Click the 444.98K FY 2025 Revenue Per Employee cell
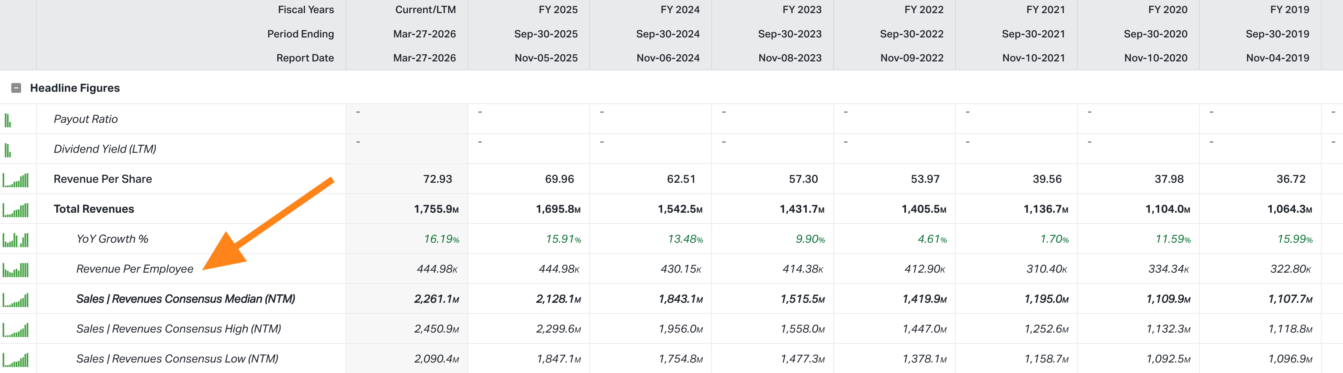The width and height of the screenshot is (1343, 373). pyautogui.click(x=559, y=269)
